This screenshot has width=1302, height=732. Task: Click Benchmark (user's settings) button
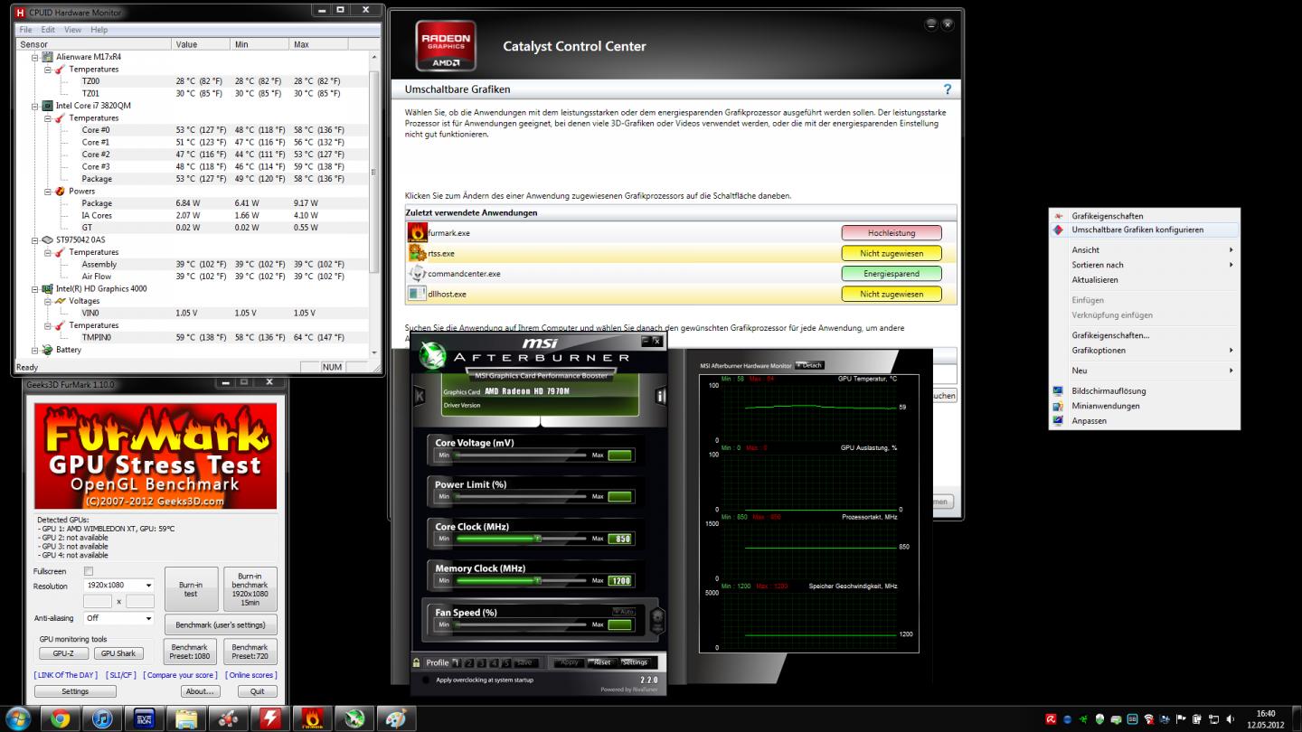(221, 624)
